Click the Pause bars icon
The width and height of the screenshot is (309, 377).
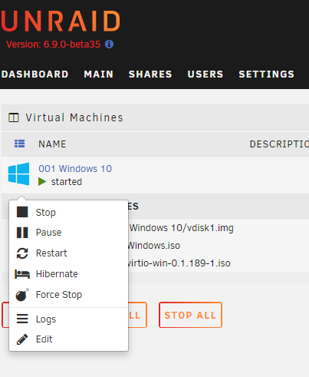tap(22, 233)
